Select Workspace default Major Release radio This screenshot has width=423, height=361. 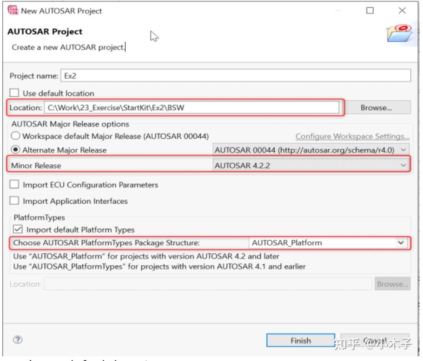(16, 136)
